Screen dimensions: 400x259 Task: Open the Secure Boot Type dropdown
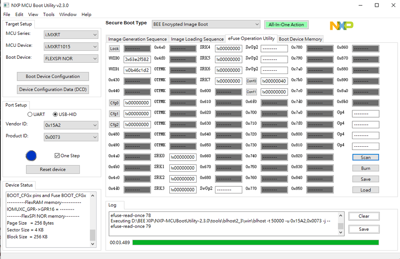pos(206,24)
